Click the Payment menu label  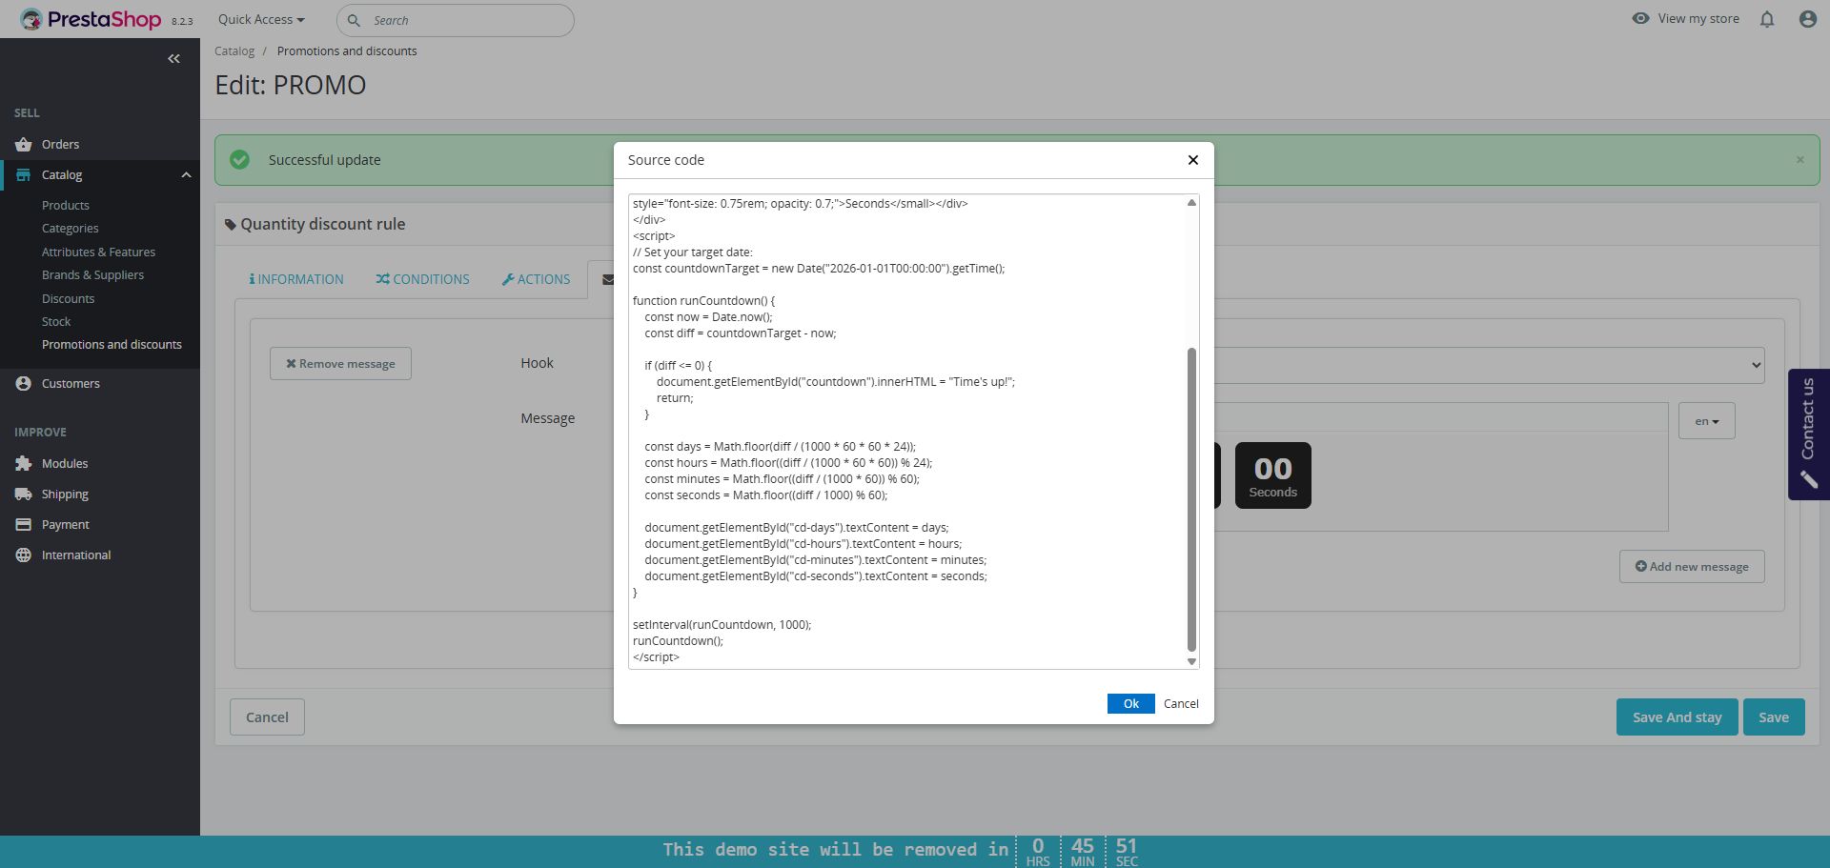(66, 525)
